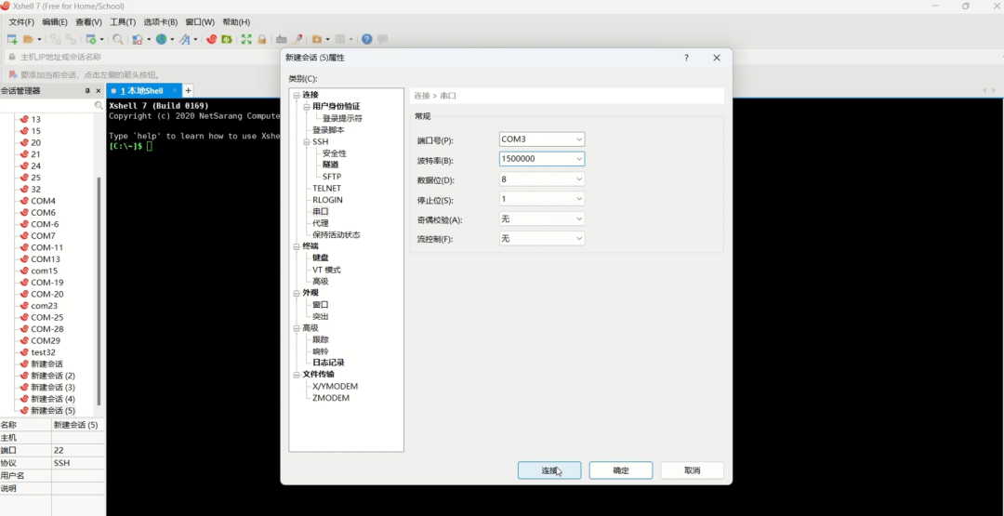
Task: Select 代理 in the category tree
Action: pos(320,223)
